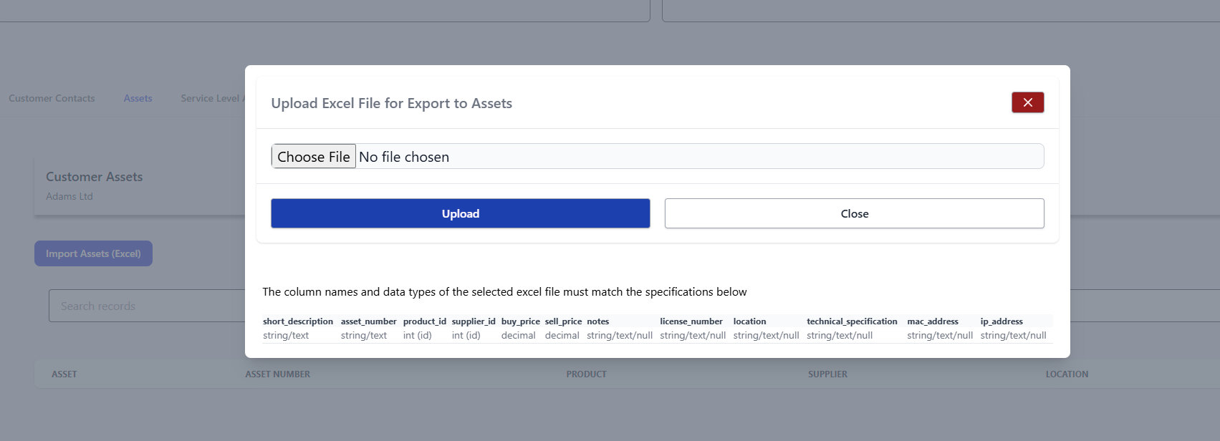This screenshot has height=441, width=1220.
Task: Switch to the Customer Contacts tab
Action: click(52, 98)
